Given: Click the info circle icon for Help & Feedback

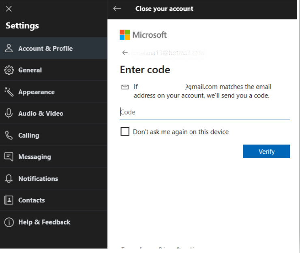Looking at the screenshot, I should (9, 222).
